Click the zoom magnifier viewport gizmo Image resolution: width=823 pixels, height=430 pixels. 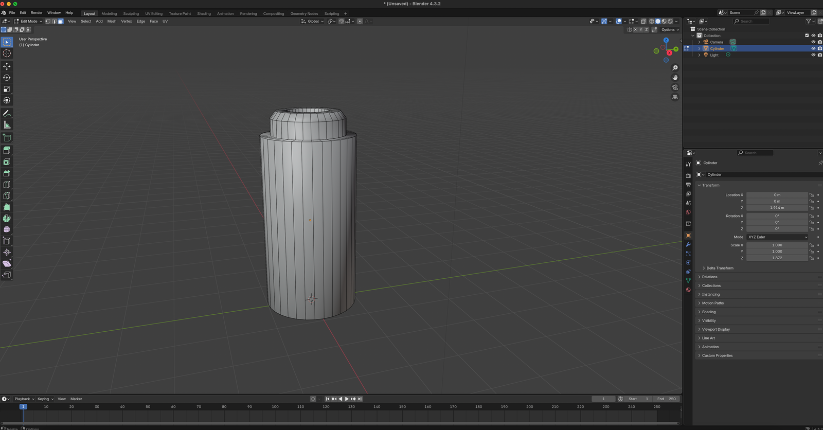(675, 68)
